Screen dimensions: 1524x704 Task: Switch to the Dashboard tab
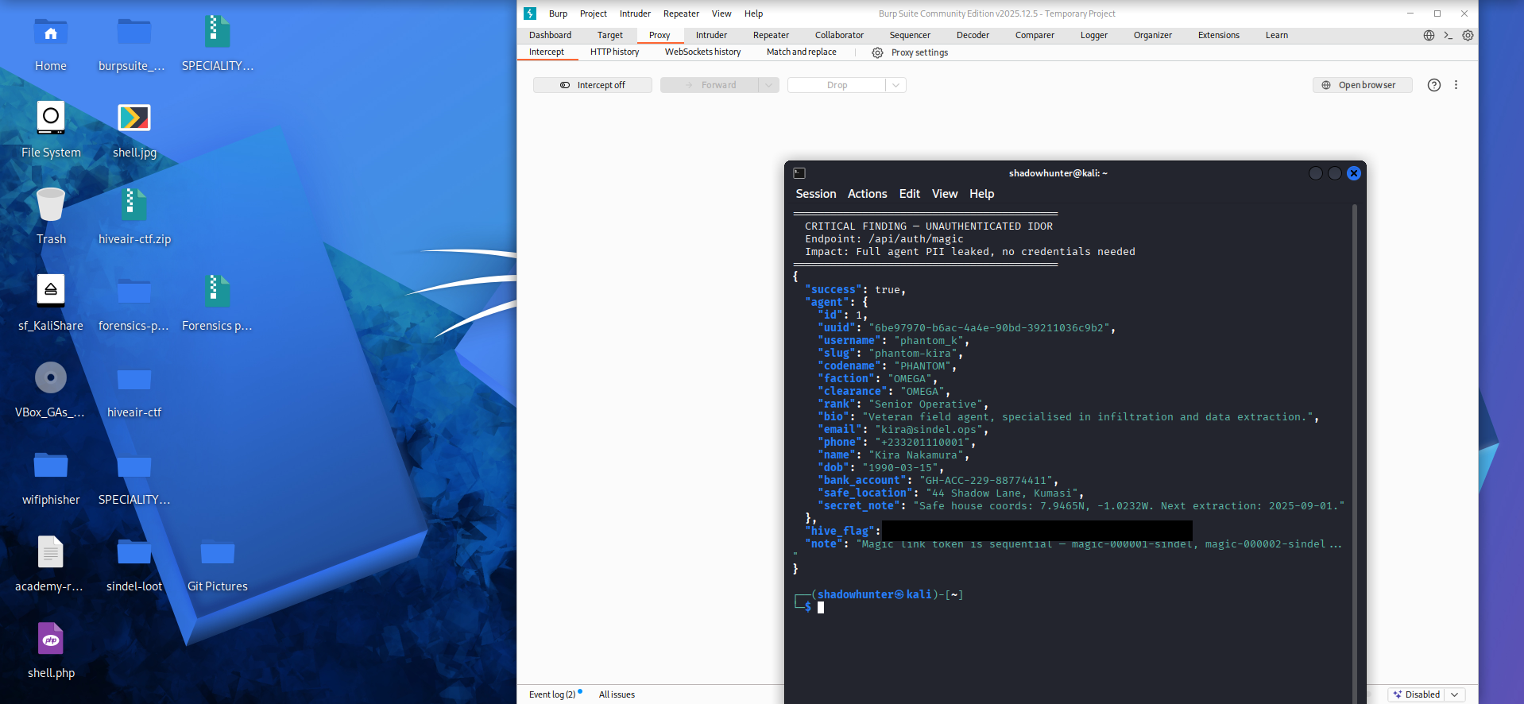tap(550, 35)
